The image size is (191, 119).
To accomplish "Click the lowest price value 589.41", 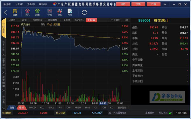I will pyautogui.click(x=184, y=43).
